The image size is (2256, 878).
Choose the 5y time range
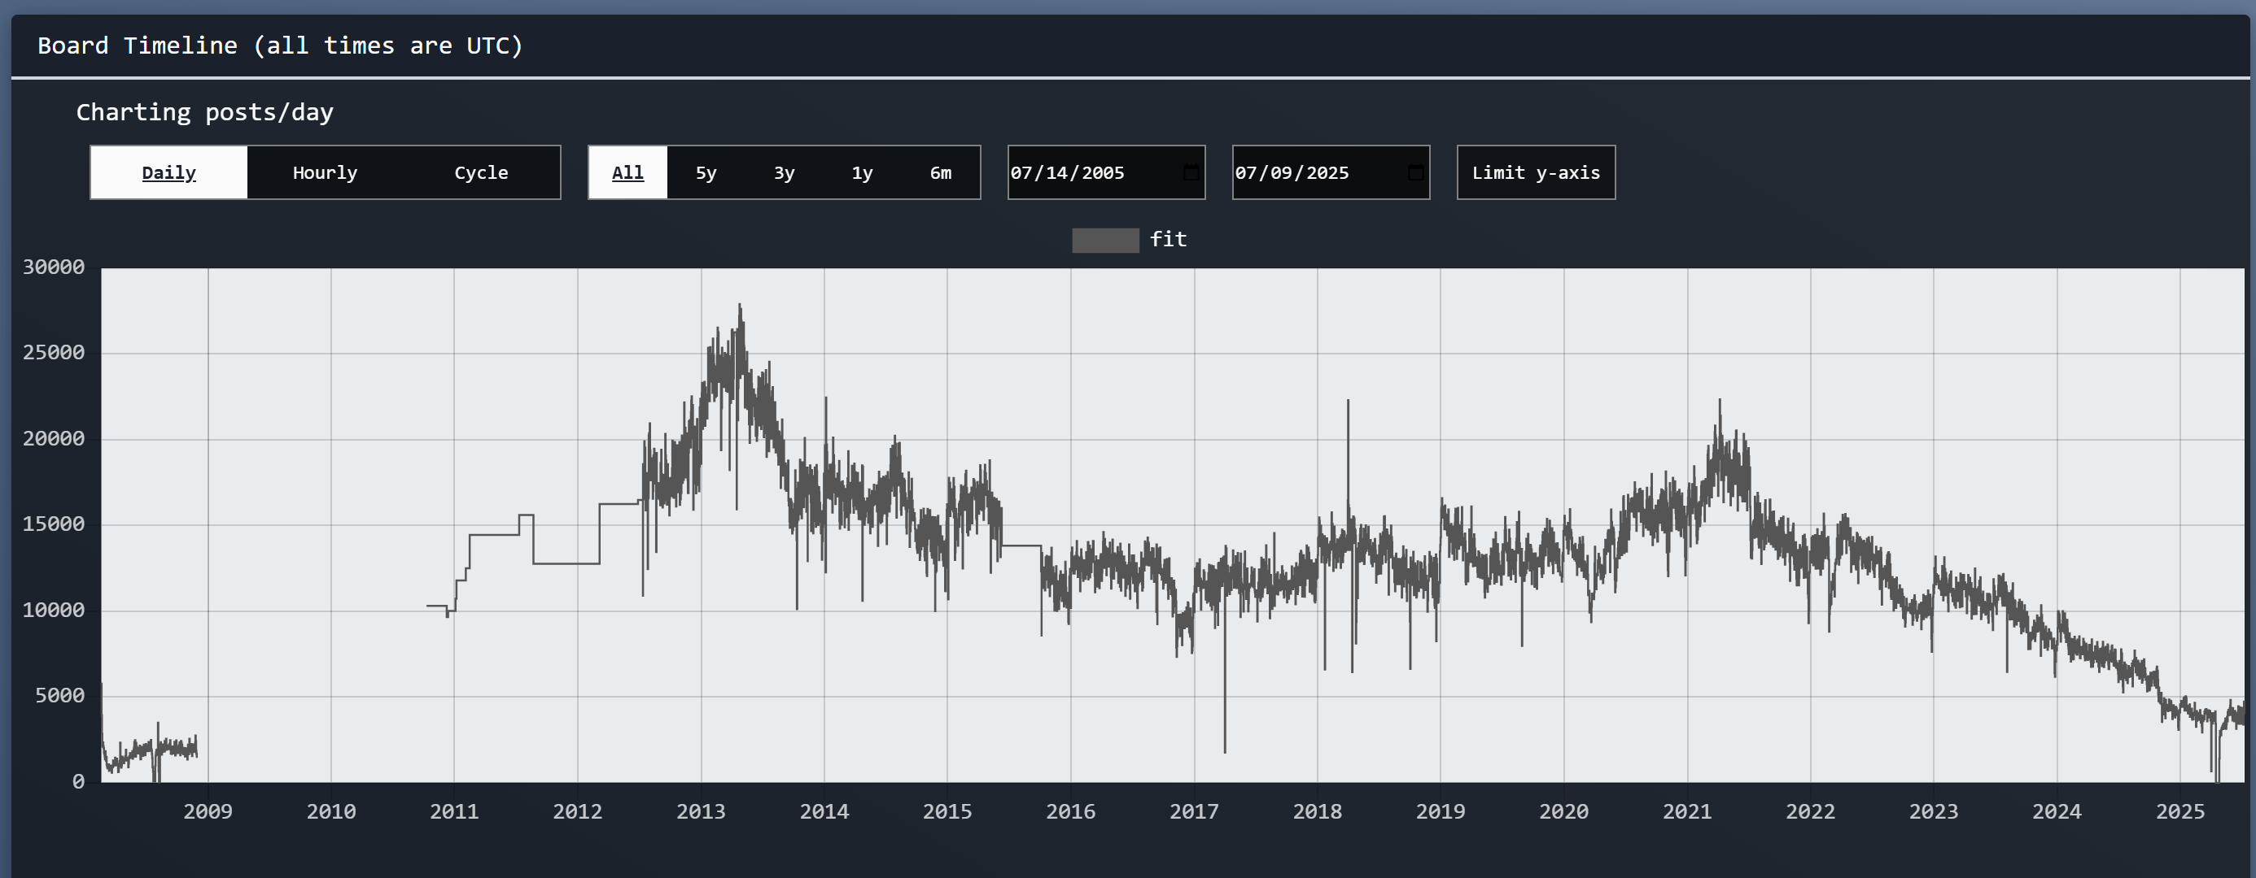pos(706,172)
